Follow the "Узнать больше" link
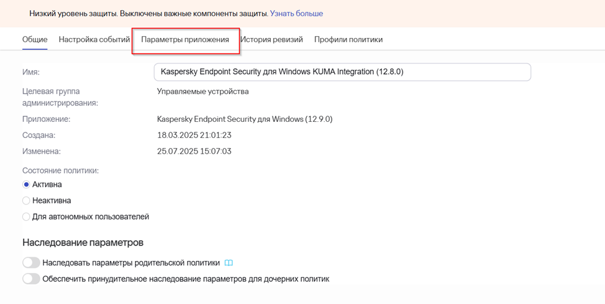 point(296,13)
